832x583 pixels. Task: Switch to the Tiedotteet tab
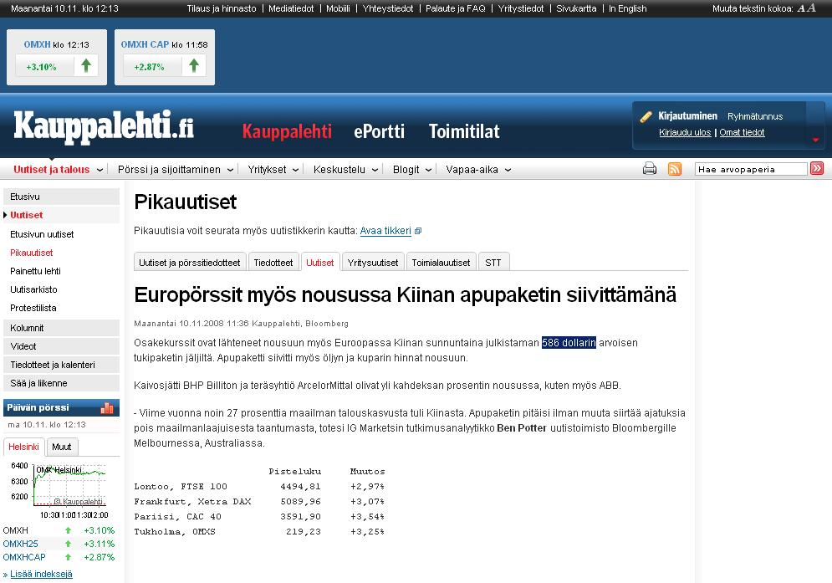(x=273, y=263)
